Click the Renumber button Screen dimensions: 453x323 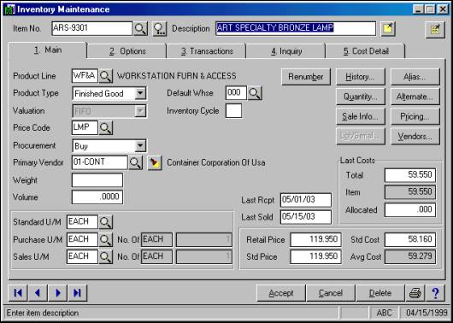[x=306, y=77]
